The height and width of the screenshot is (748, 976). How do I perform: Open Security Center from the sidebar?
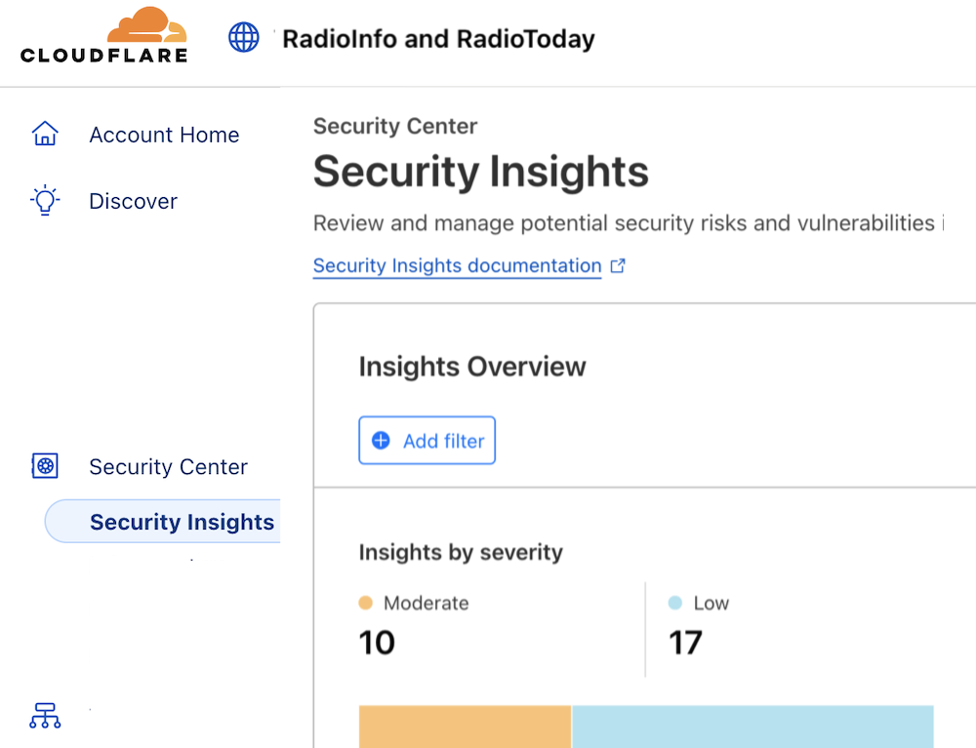pyautogui.click(x=168, y=466)
